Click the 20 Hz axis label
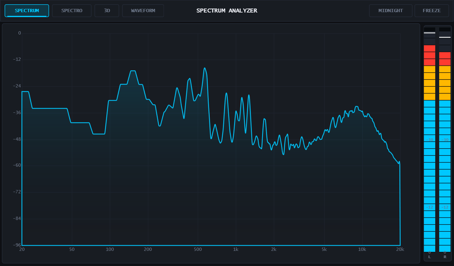 22,250
